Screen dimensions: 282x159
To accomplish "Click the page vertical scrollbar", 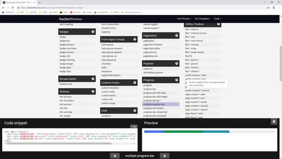I will [x=281, y=64].
